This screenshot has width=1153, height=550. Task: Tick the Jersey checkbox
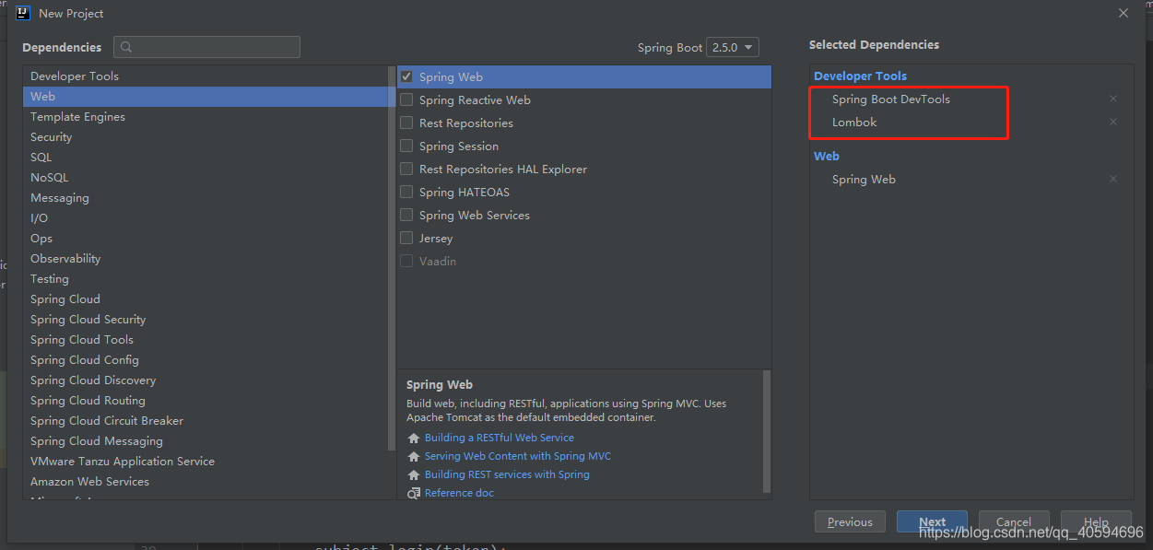tap(406, 238)
